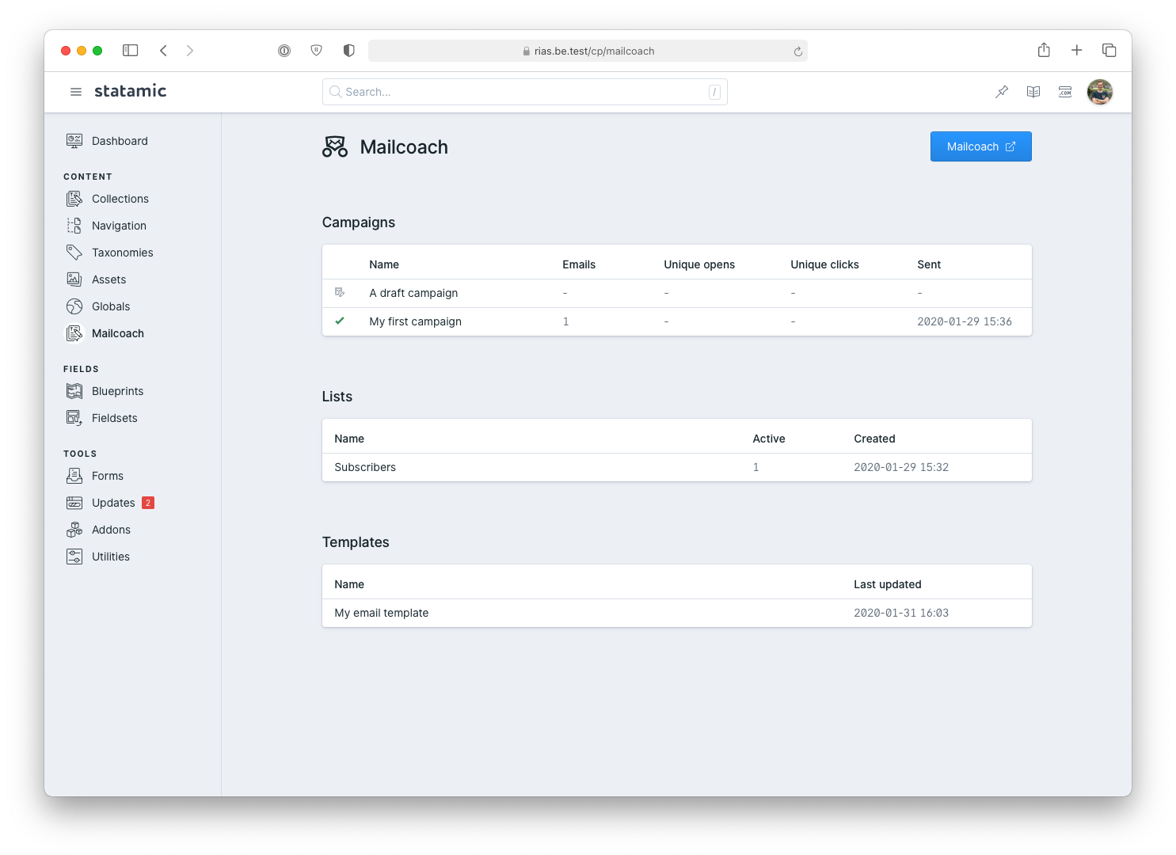Focus the global Search field
This screenshot has height=855, width=1176.
pyautogui.click(x=524, y=92)
